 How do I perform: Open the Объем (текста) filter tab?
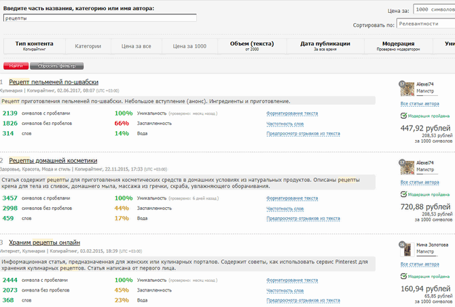click(252, 46)
